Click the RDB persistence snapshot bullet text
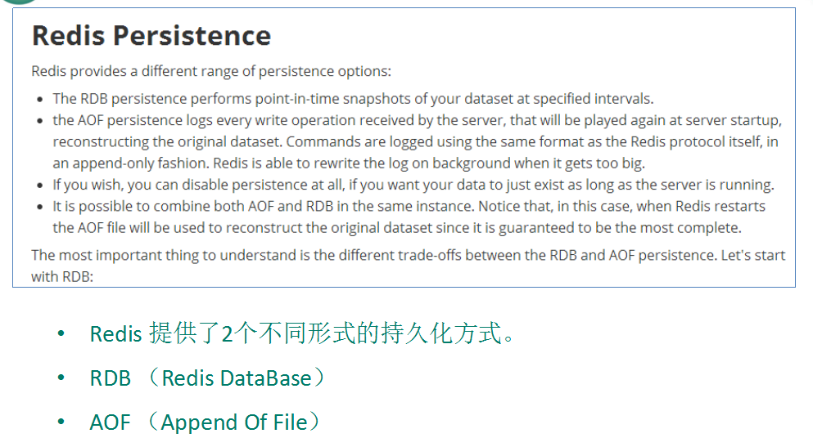The width and height of the screenshot is (813, 438). (x=353, y=99)
